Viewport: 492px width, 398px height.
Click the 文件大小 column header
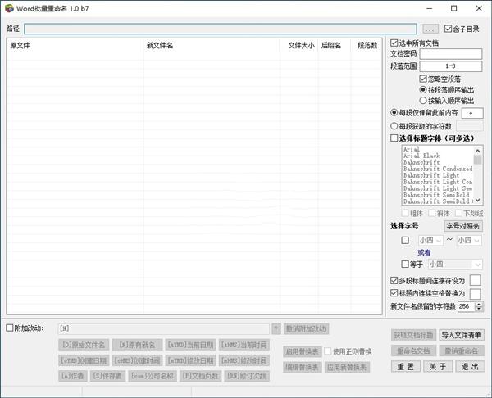click(298, 46)
